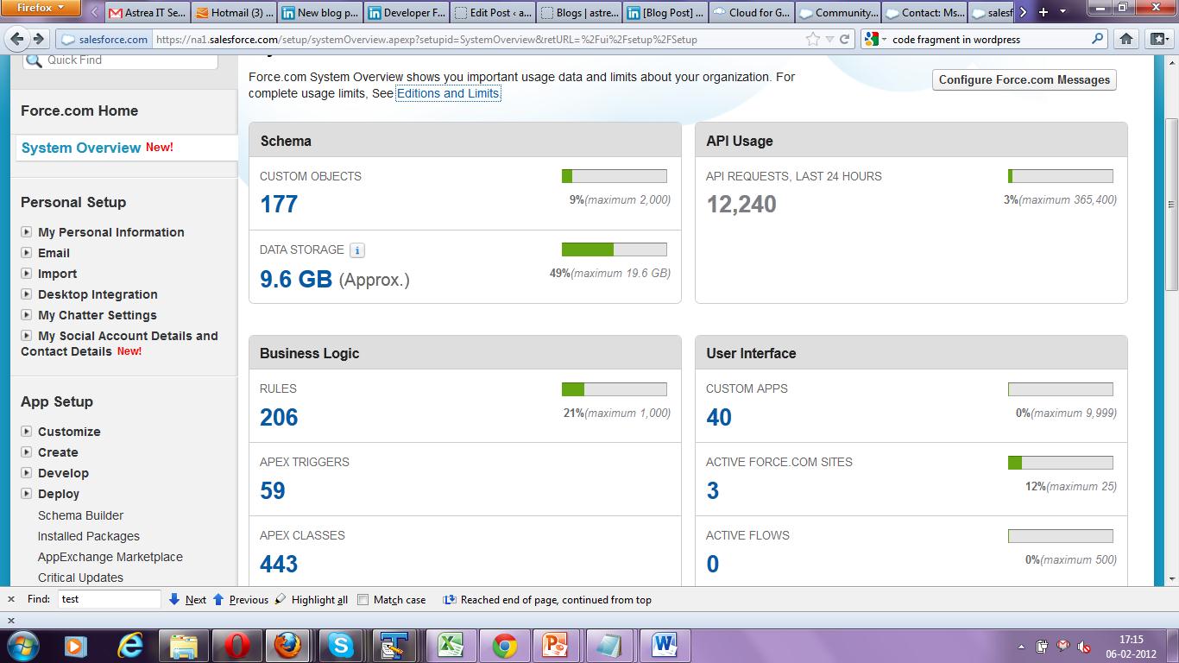
Task: Go back to the previous page
Action: [x=17, y=39]
